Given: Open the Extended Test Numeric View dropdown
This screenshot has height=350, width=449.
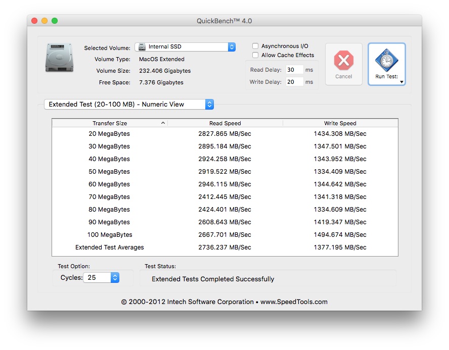Looking at the screenshot, I should [x=129, y=105].
